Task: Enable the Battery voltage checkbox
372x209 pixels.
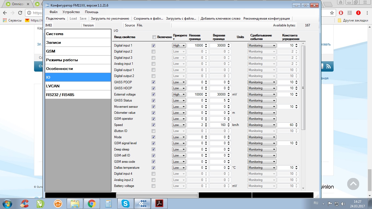Action: click(153, 186)
